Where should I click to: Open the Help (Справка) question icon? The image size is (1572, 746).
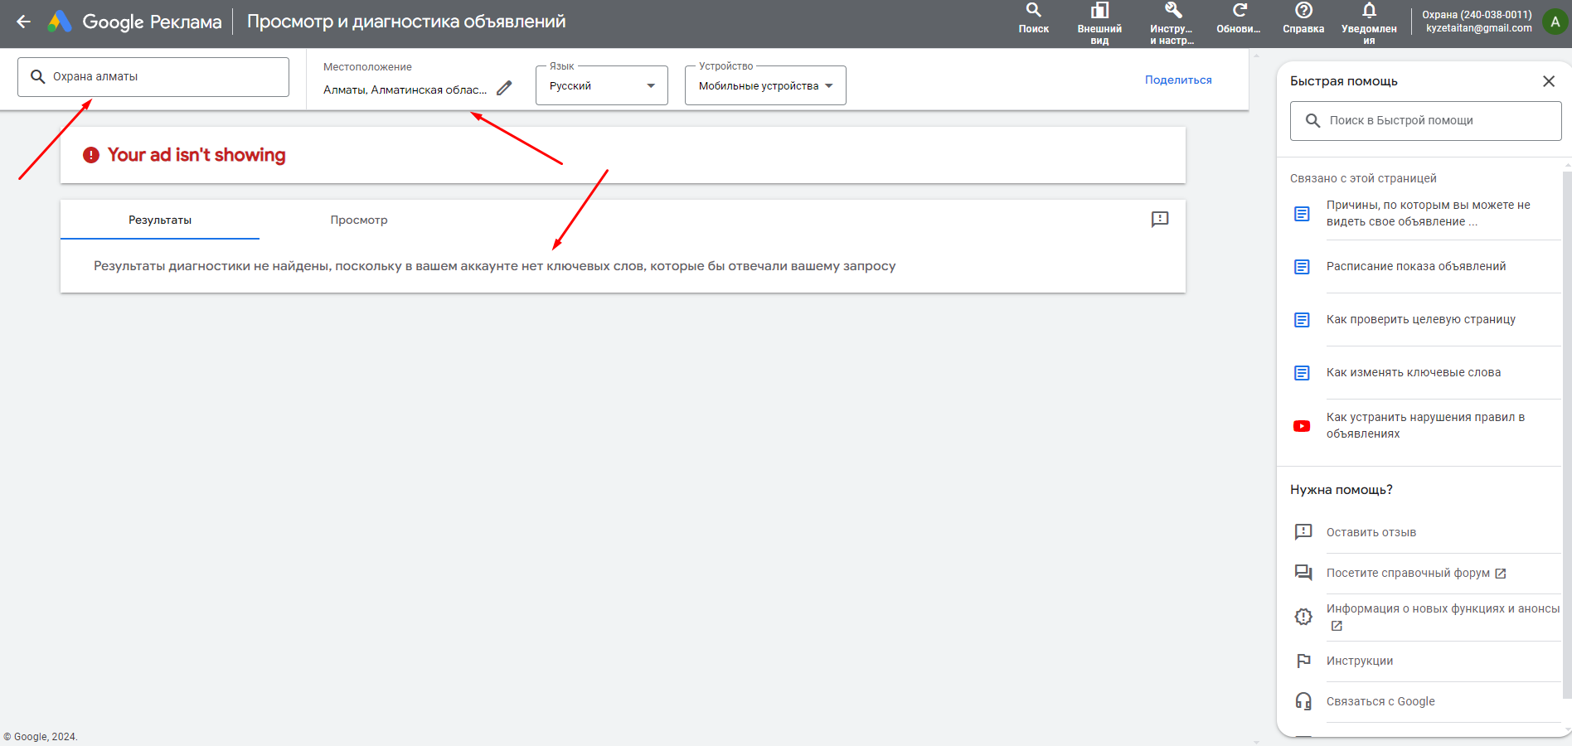tap(1303, 11)
